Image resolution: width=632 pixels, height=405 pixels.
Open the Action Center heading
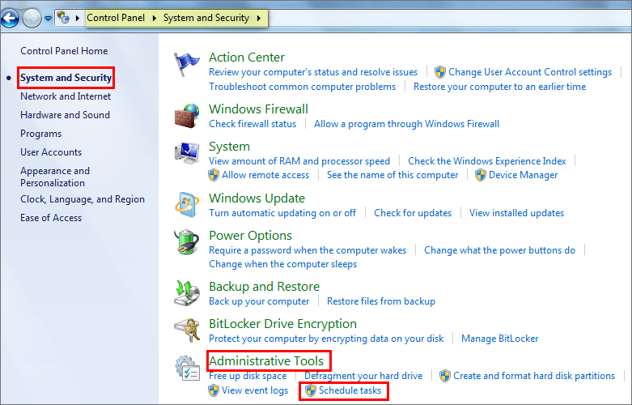point(247,58)
